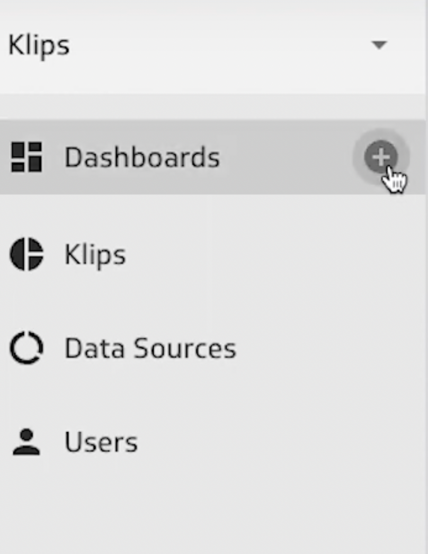Create a new dashboard with the add button
Screen dimensions: 428x554
pyautogui.click(x=380, y=157)
